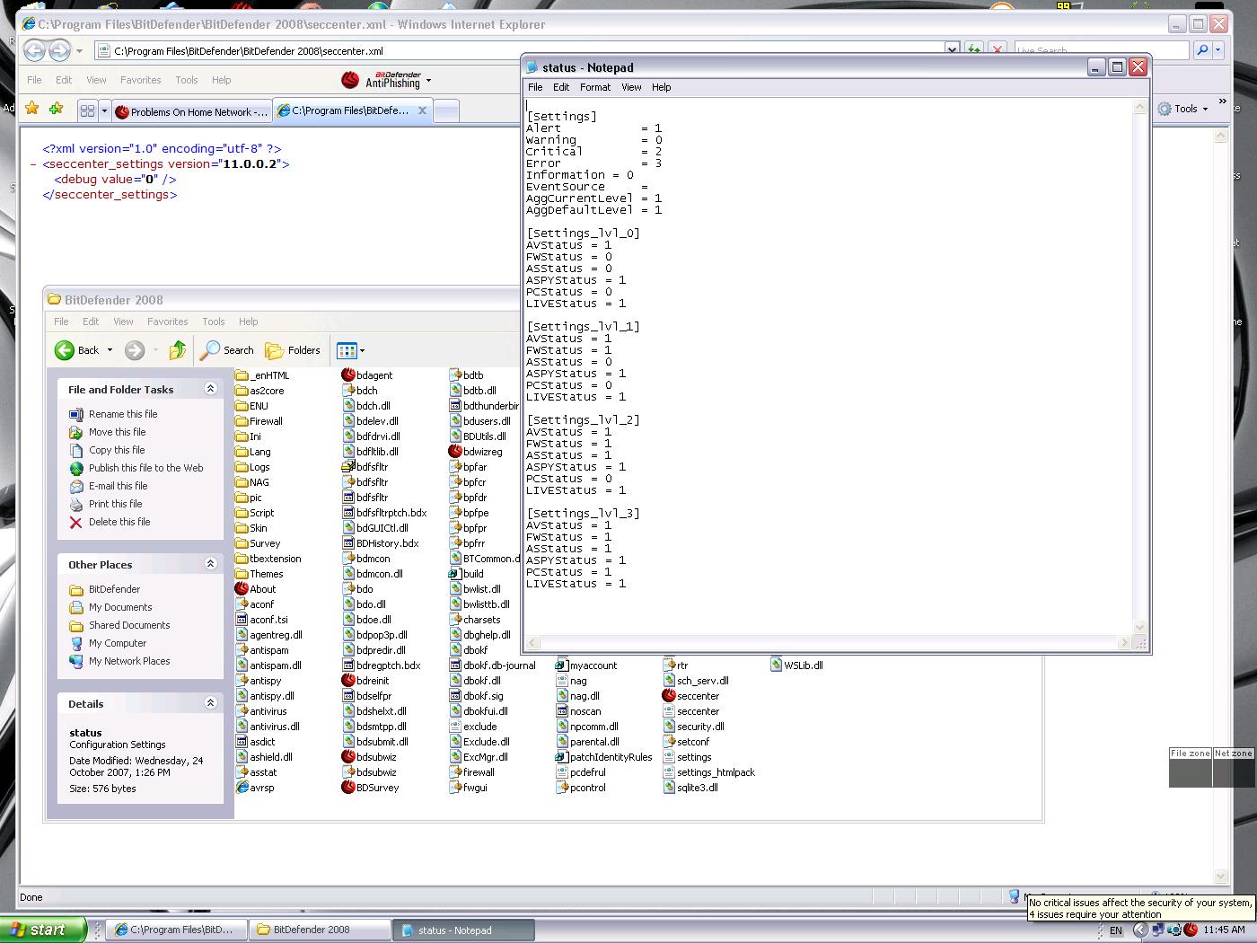Viewport: 1257px width, 943px height.
Task: Select the bdagent file icon
Action: click(348, 375)
